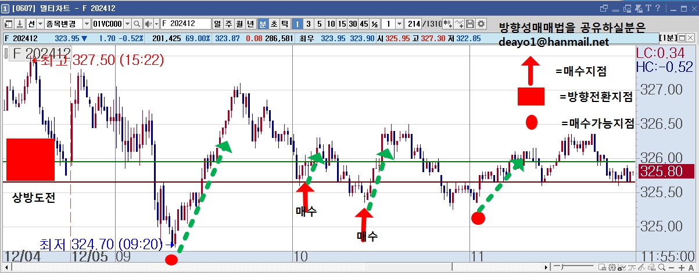The image size is (699, 273).
Task: Switch chart period to 일 (daily)
Action: pos(217,24)
